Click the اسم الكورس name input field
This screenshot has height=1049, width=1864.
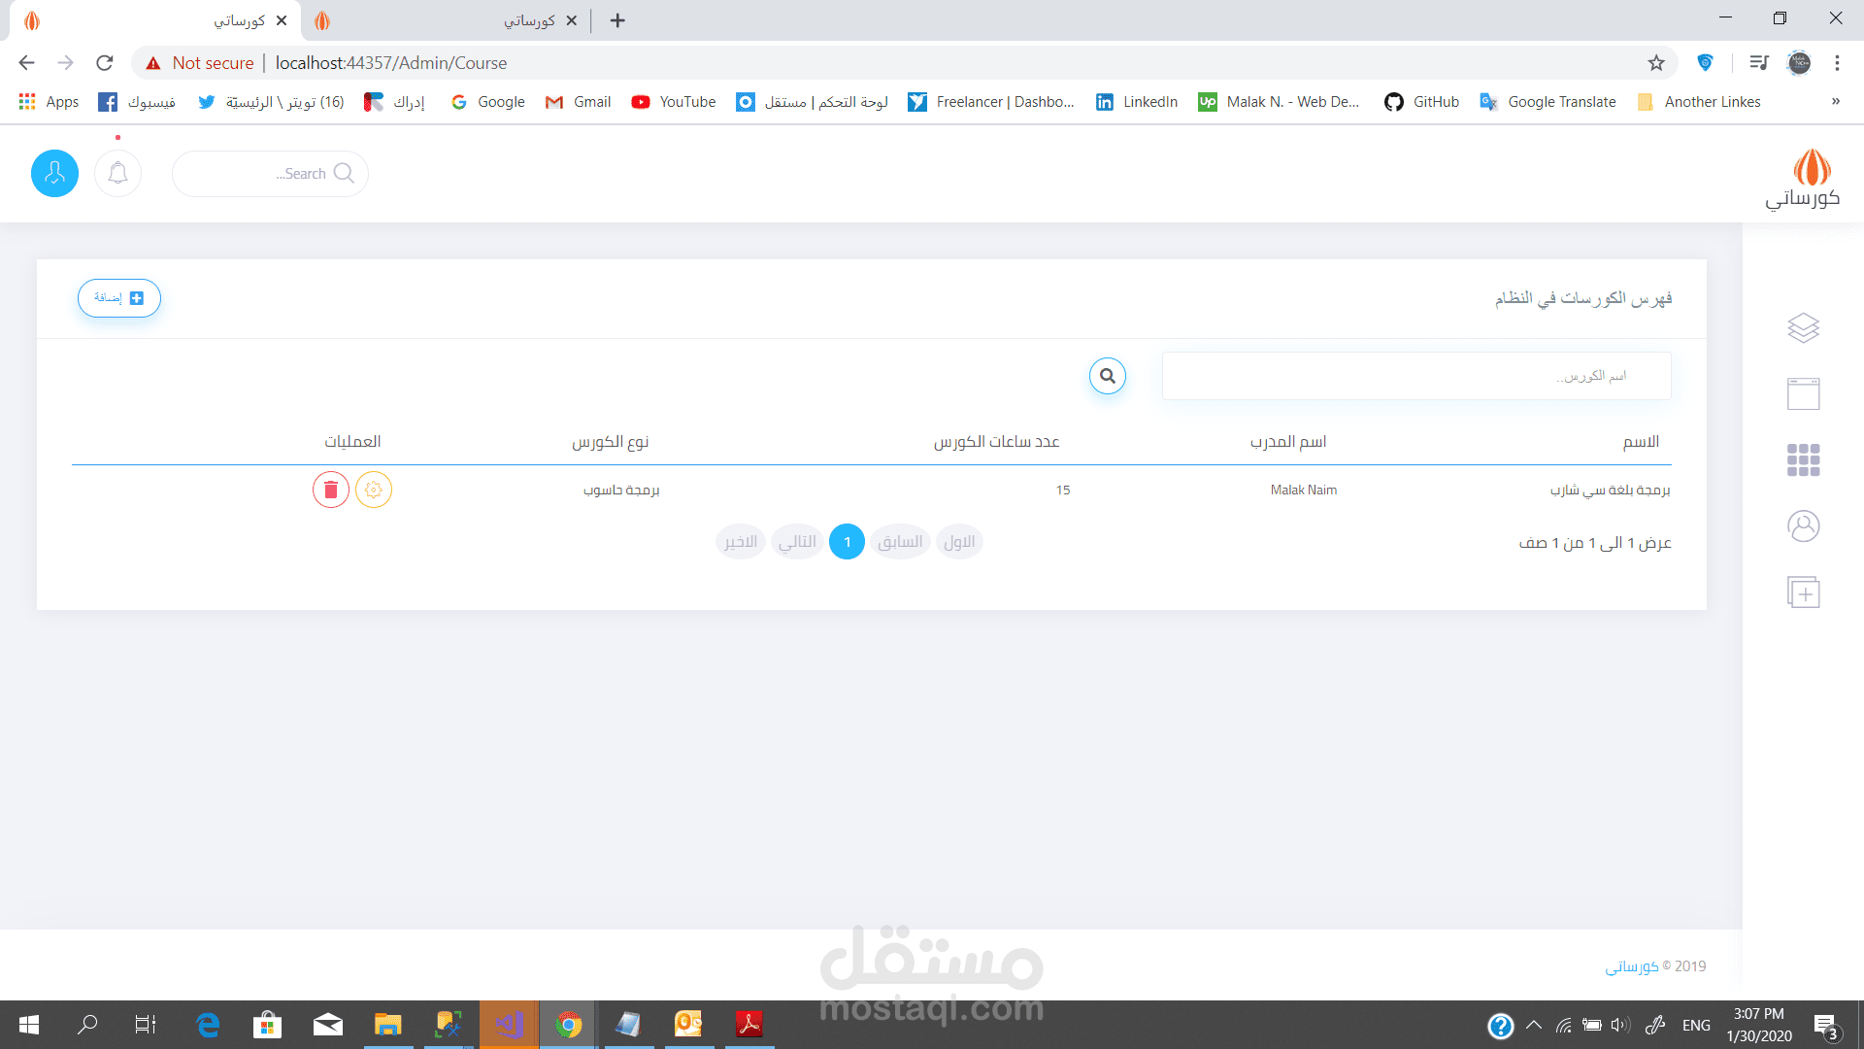click(x=1415, y=376)
